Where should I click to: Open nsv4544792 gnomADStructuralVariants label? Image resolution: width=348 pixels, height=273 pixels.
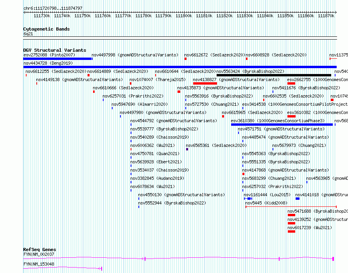(174, 121)
